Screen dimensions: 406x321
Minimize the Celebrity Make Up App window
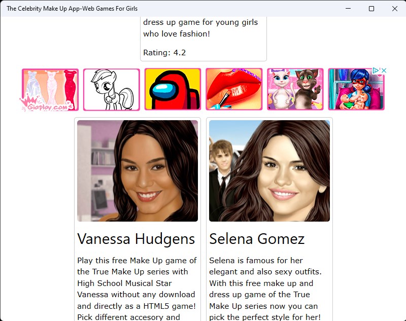point(348,9)
